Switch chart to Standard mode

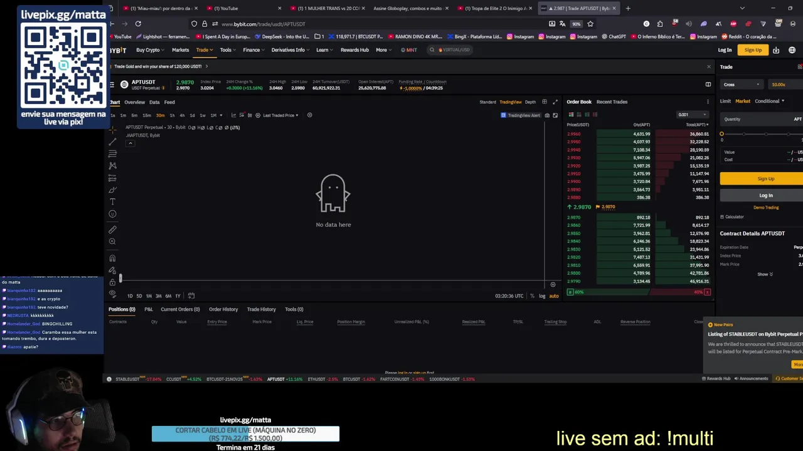pyautogui.click(x=487, y=102)
